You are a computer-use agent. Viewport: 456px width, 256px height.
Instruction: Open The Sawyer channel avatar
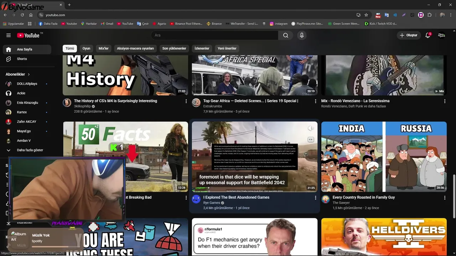tap(326, 199)
